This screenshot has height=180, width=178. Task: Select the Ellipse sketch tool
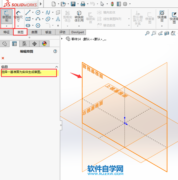[48, 19]
